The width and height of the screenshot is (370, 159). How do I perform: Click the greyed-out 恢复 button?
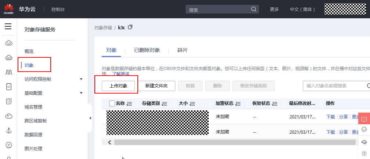(x=190, y=86)
